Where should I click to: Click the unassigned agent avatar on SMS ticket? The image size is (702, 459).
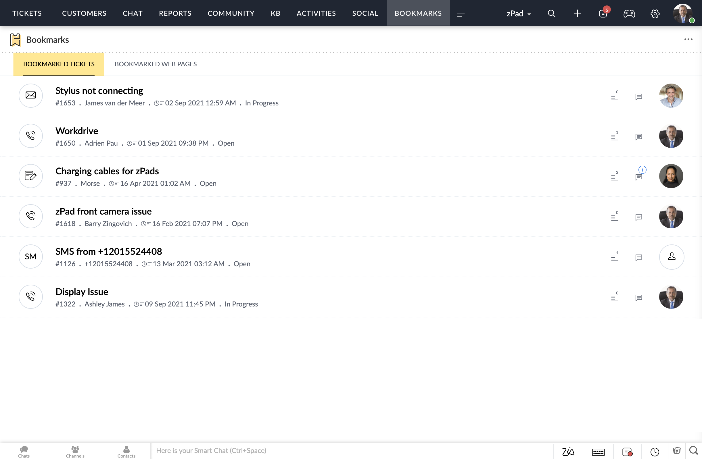pyautogui.click(x=671, y=256)
